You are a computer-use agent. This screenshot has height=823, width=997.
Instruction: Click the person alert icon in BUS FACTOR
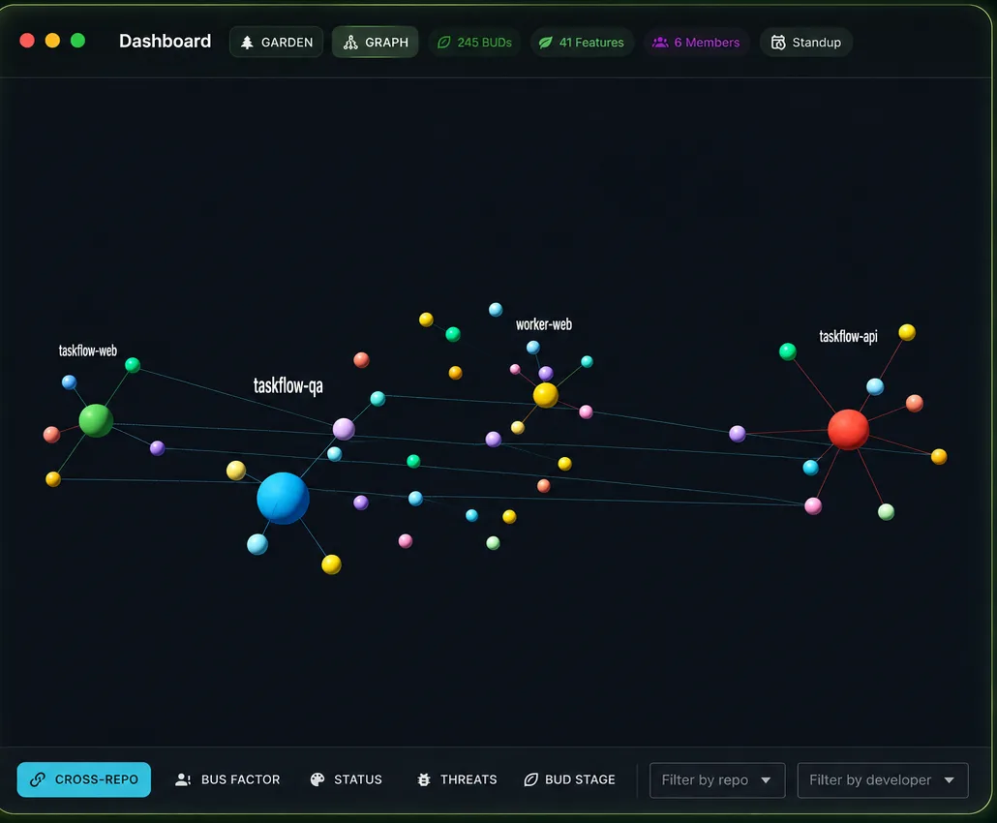[x=183, y=779]
